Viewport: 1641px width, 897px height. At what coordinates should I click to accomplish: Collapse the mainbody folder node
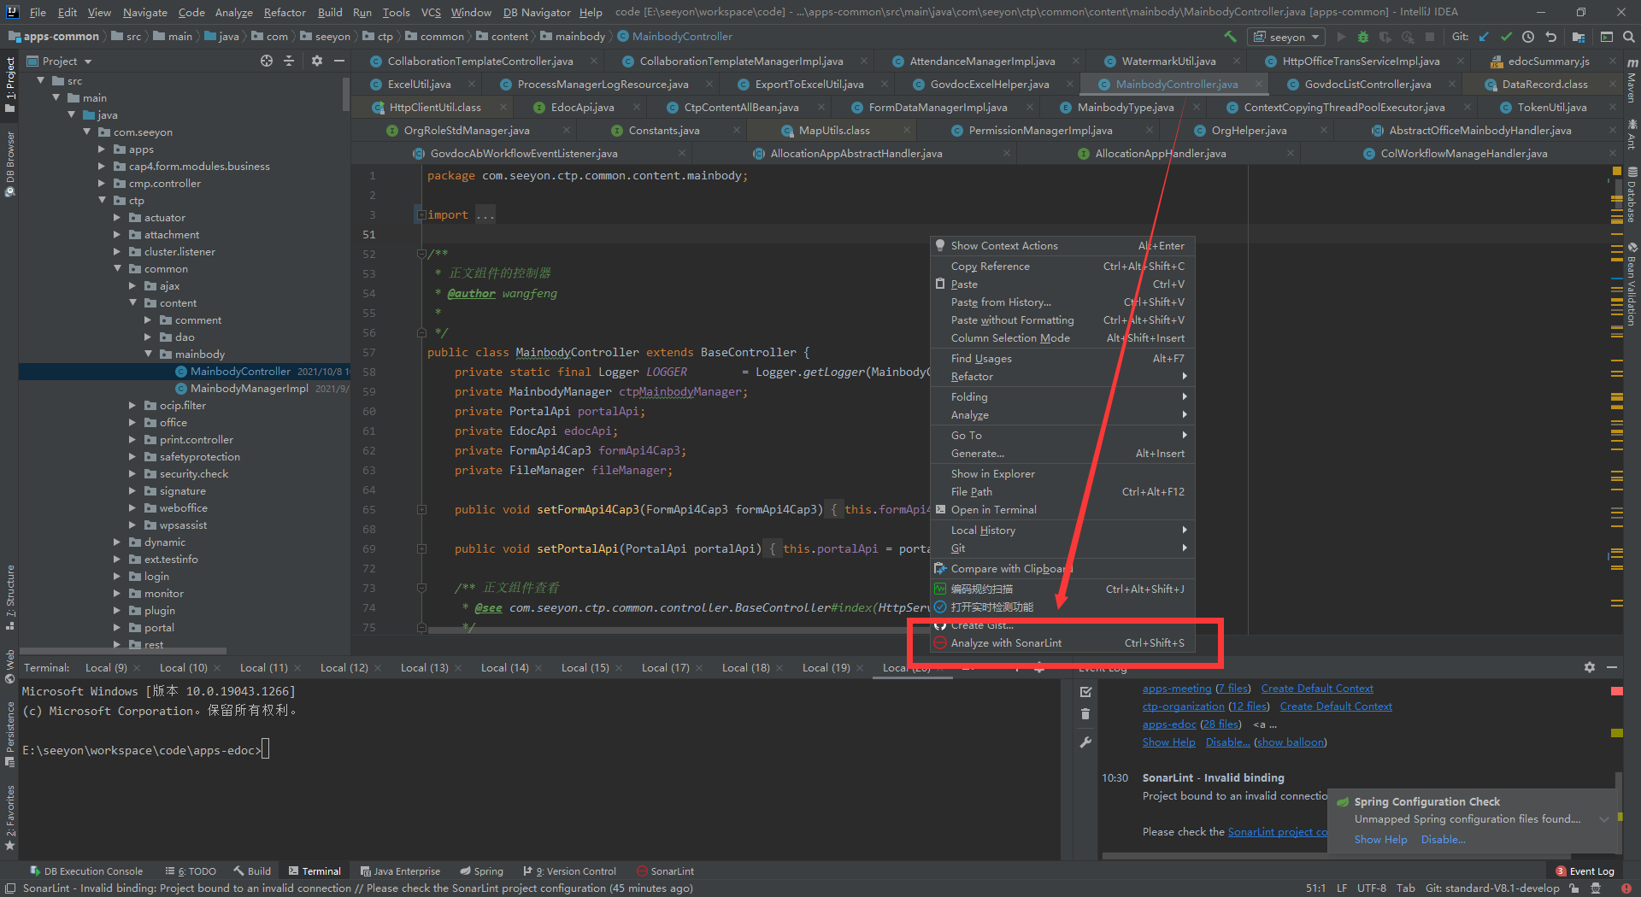point(148,355)
